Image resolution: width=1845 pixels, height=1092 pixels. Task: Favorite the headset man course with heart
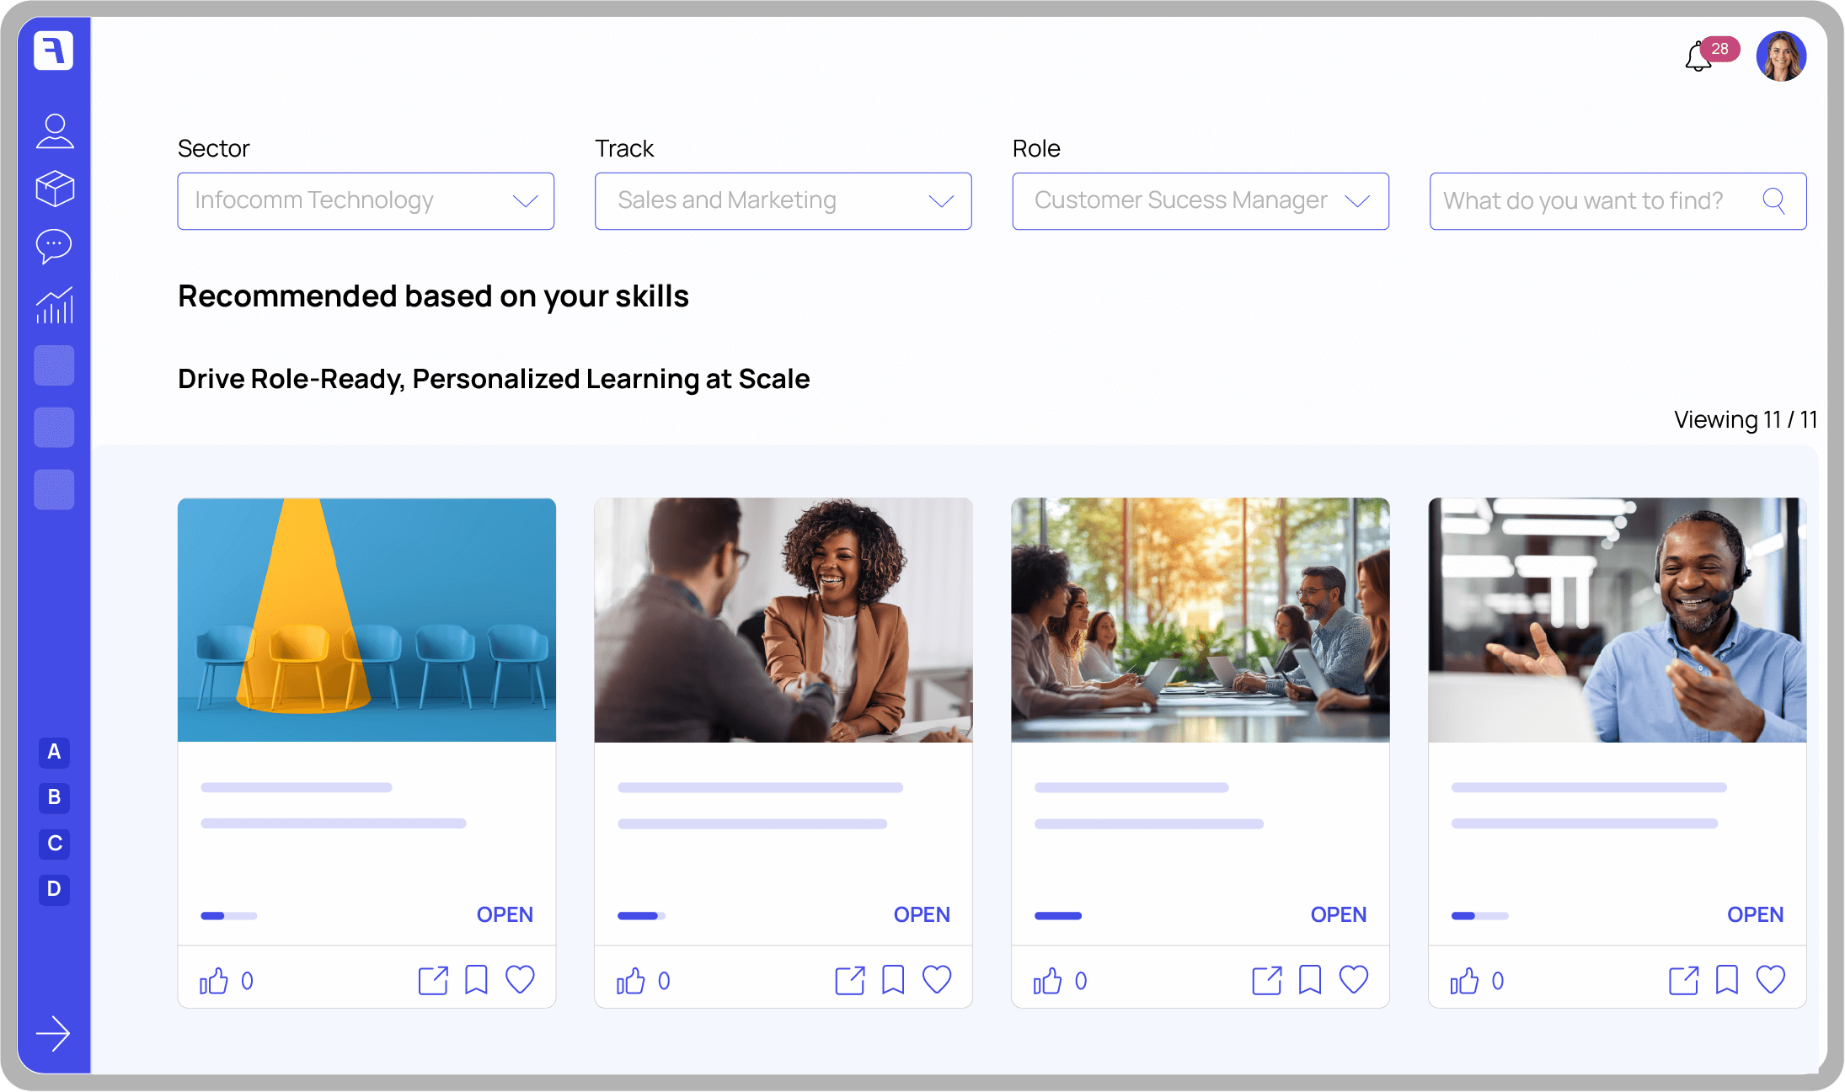(1770, 980)
